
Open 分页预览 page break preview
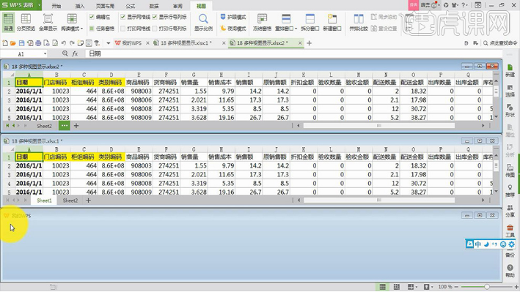pyautogui.click(x=26, y=23)
